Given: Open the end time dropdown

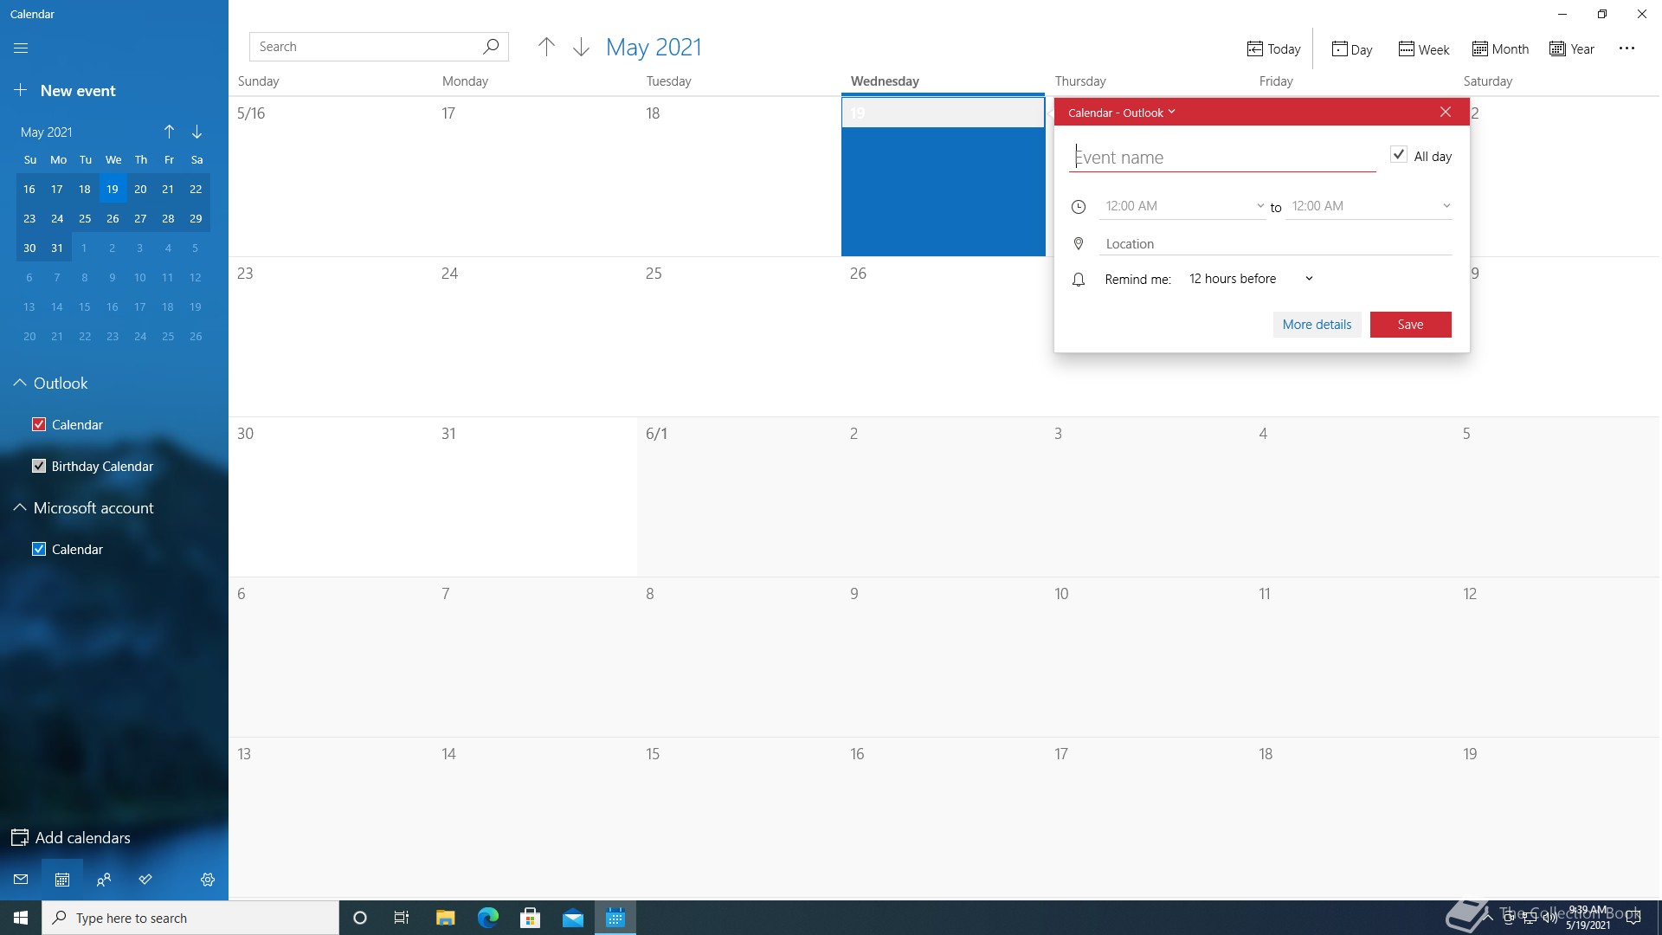Looking at the screenshot, I should (x=1369, y=206).
